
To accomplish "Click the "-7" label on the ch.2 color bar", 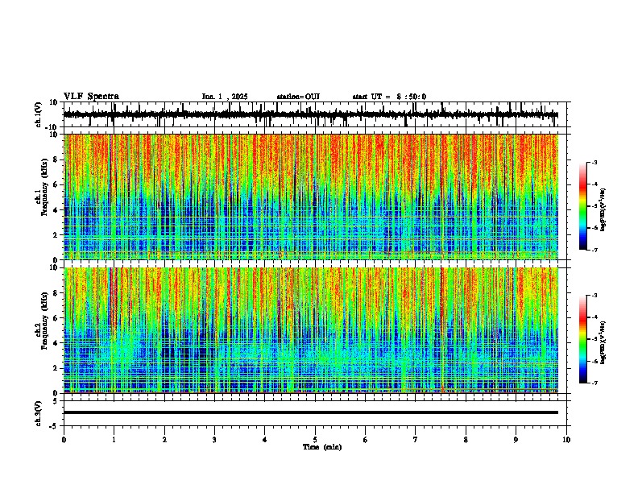I will [594, 383].
